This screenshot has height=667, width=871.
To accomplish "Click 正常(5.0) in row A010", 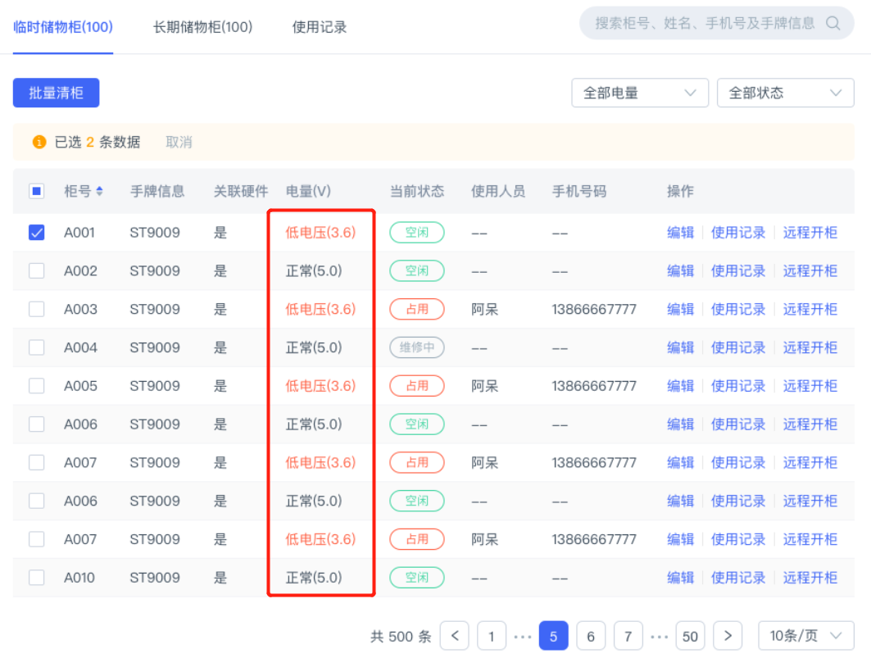I will pos(314,578).
